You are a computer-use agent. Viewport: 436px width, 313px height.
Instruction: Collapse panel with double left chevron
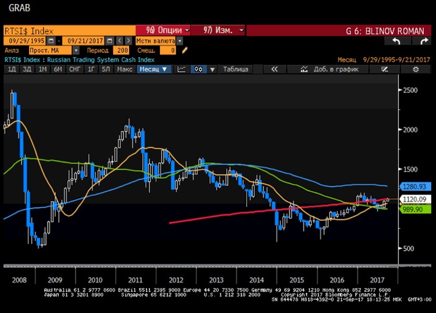coord(274,69)
